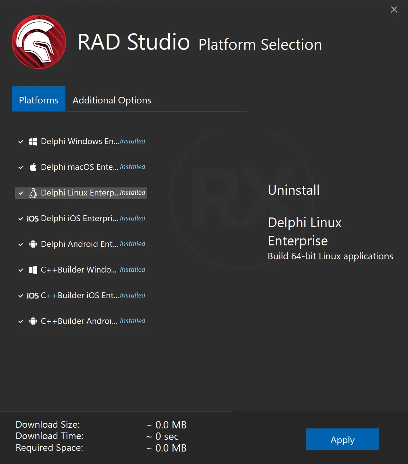Click the ~ 0 sec download time value
408x464 pixels.
pyautogui.click(x=162, y=436)
